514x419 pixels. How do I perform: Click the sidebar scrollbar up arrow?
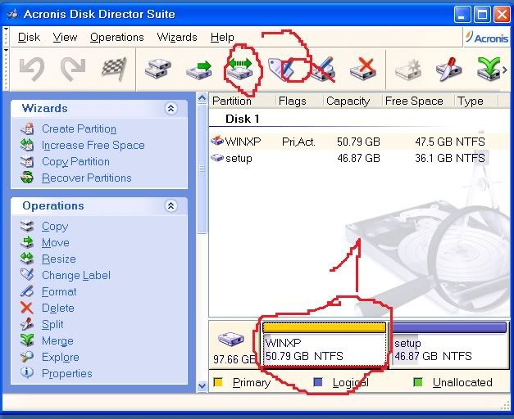[202, 98]
